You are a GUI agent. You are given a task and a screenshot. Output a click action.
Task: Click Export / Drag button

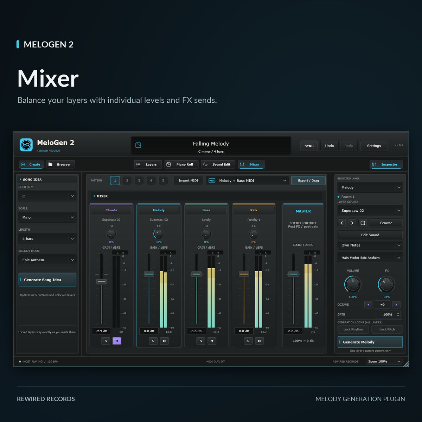pos(308,180)
